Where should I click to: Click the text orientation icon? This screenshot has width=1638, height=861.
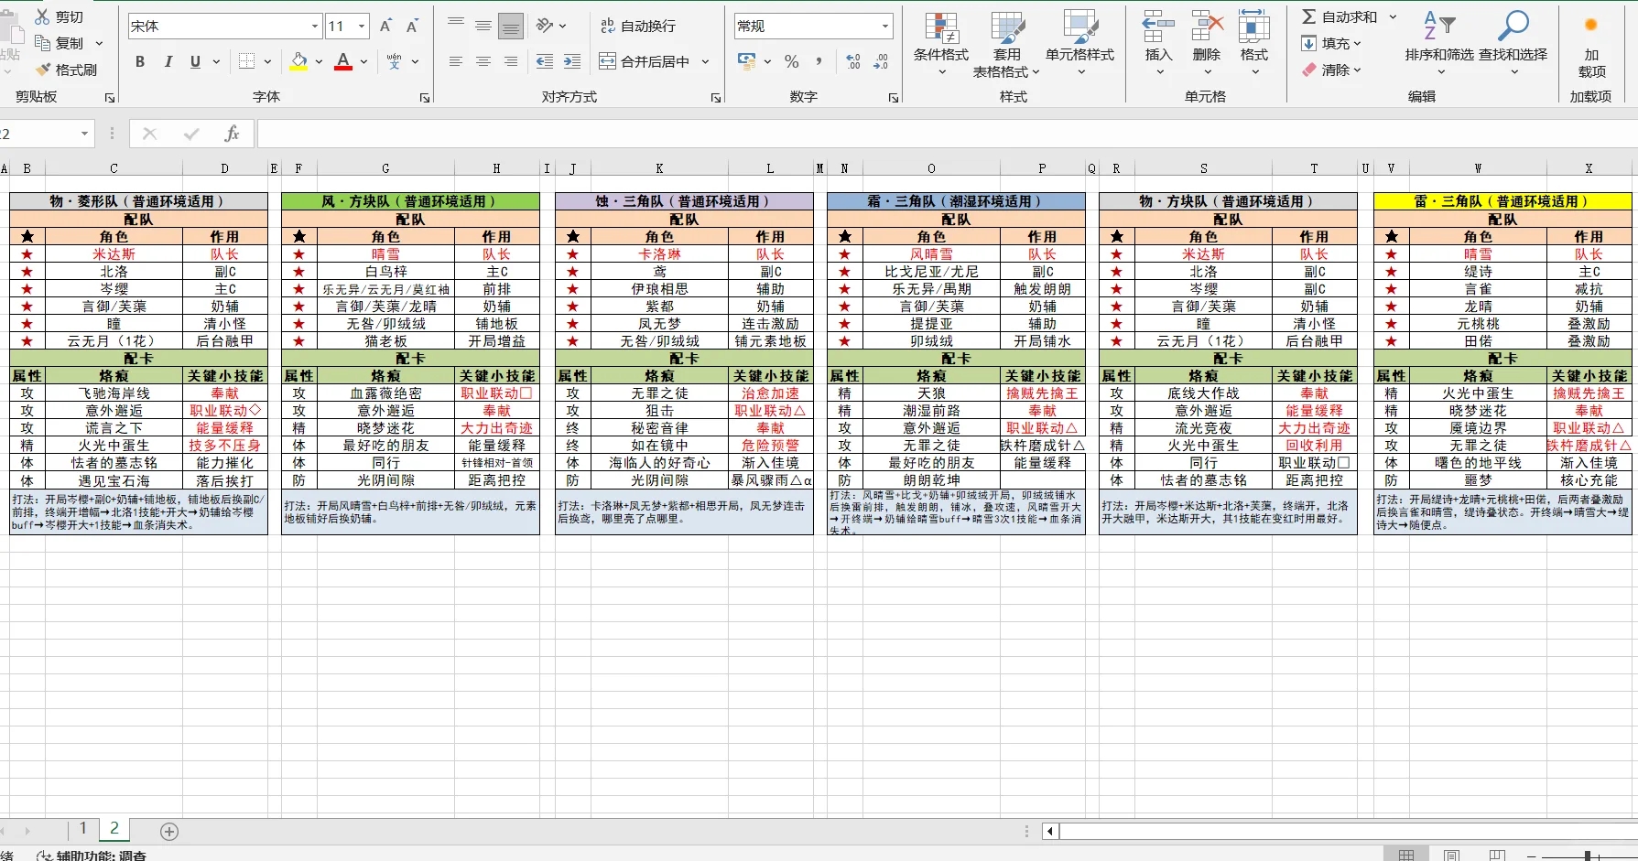pyautogui.click(x=545, y=26)
